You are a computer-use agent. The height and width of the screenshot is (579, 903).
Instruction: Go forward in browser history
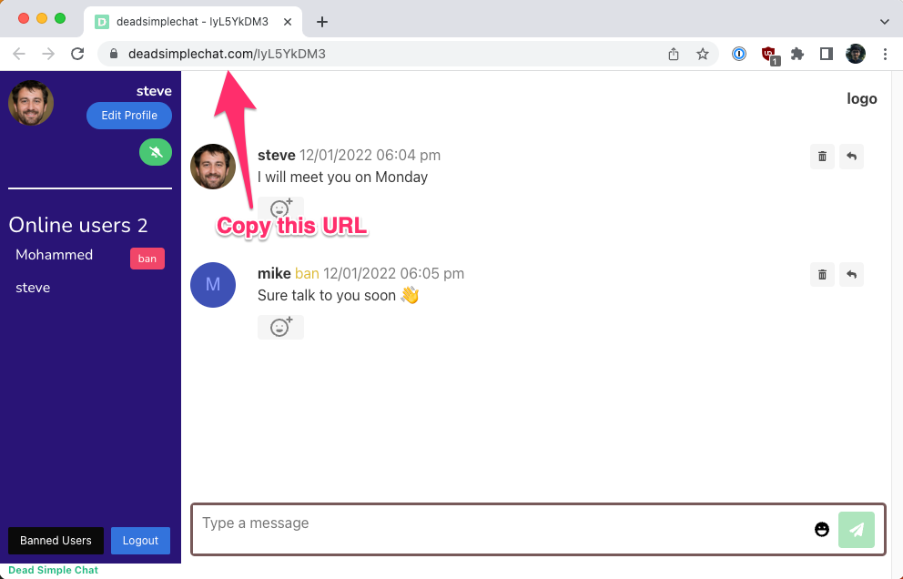(x=48, y=54)
